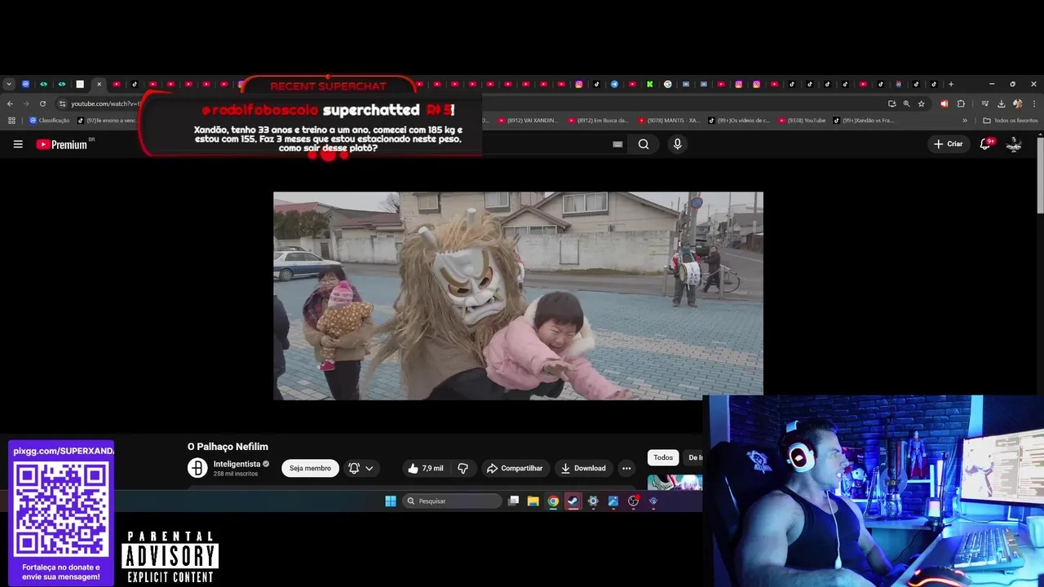Close the active browser tab

coord(99,84)
